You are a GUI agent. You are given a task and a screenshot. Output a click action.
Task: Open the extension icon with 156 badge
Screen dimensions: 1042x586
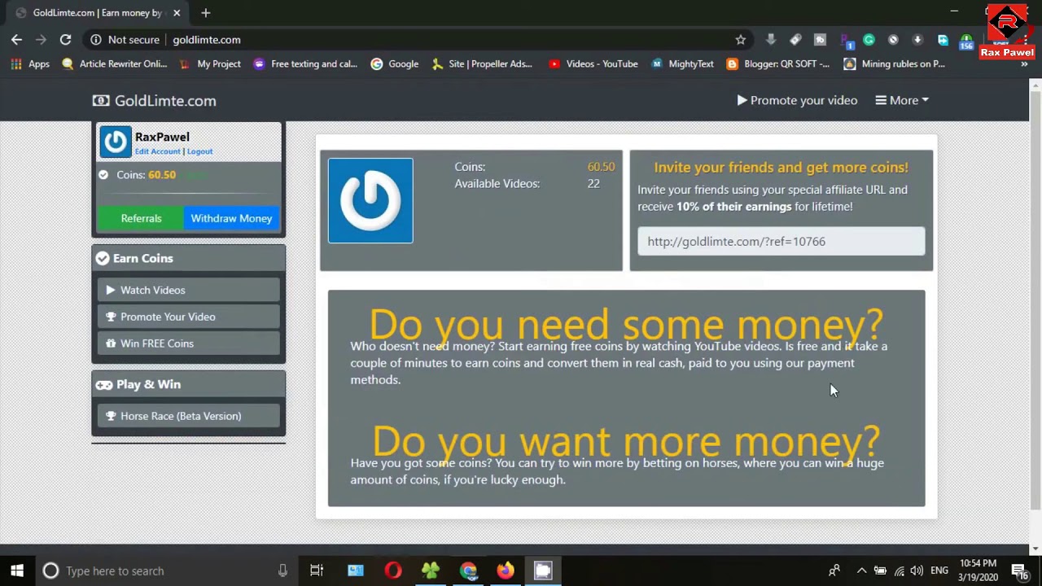[x=967, y=41]
